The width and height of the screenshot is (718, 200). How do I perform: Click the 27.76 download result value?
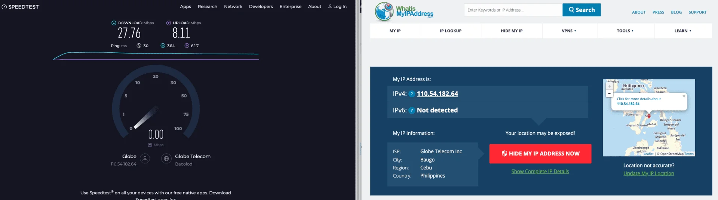click(x=129, y=33)
